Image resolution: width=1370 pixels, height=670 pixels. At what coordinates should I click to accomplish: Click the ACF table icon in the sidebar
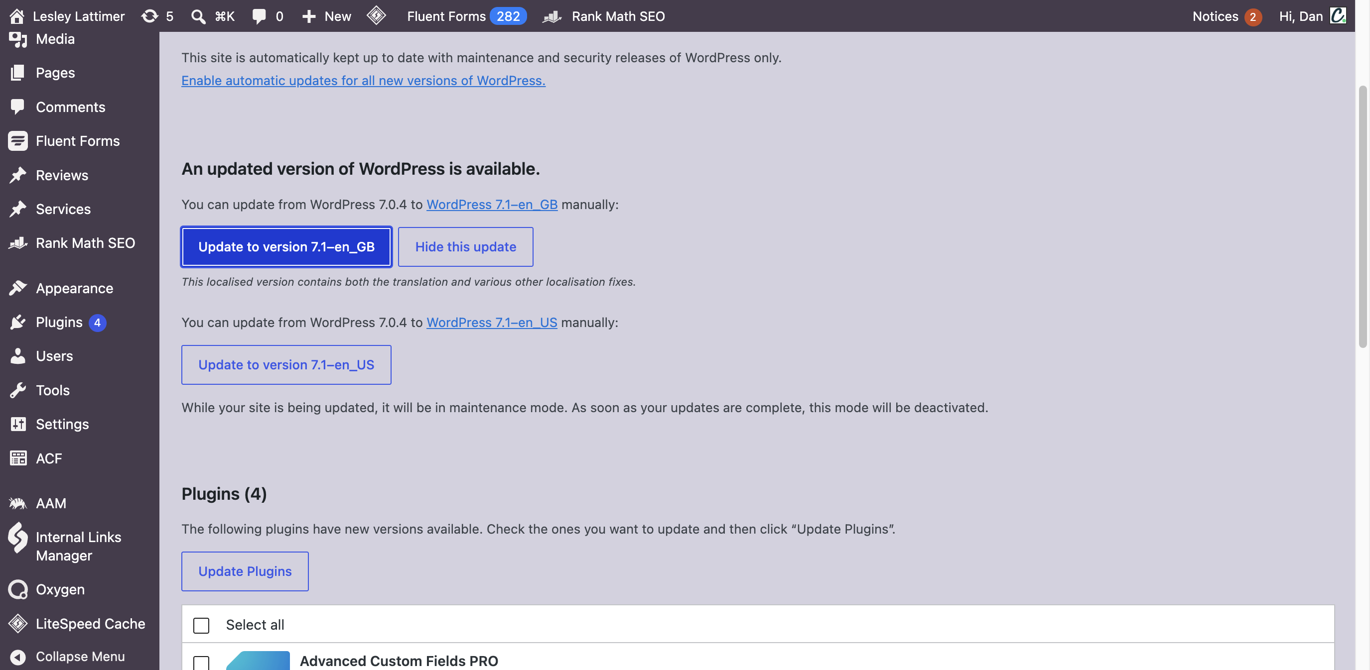pos(17,458)
